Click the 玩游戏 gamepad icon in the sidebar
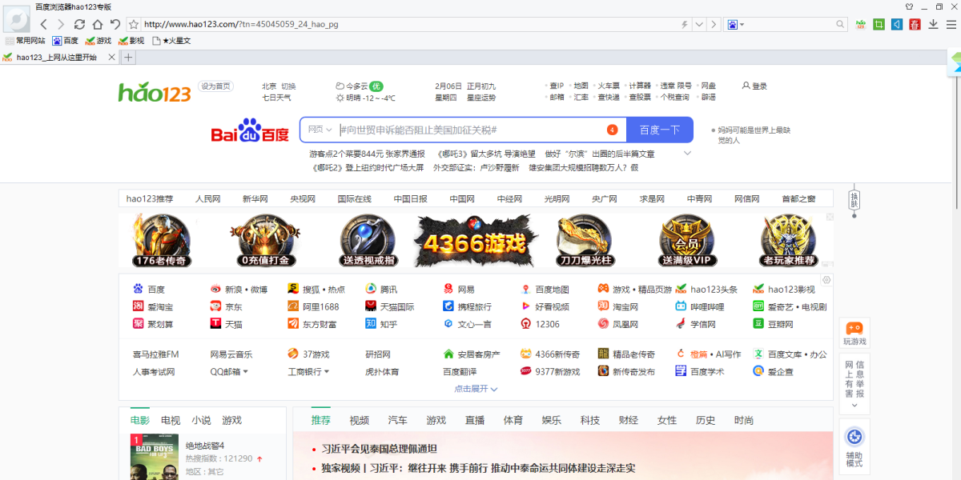Screen dimensions: 961x480 854,330
